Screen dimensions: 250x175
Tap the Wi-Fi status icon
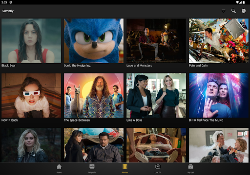pos(237,2)
